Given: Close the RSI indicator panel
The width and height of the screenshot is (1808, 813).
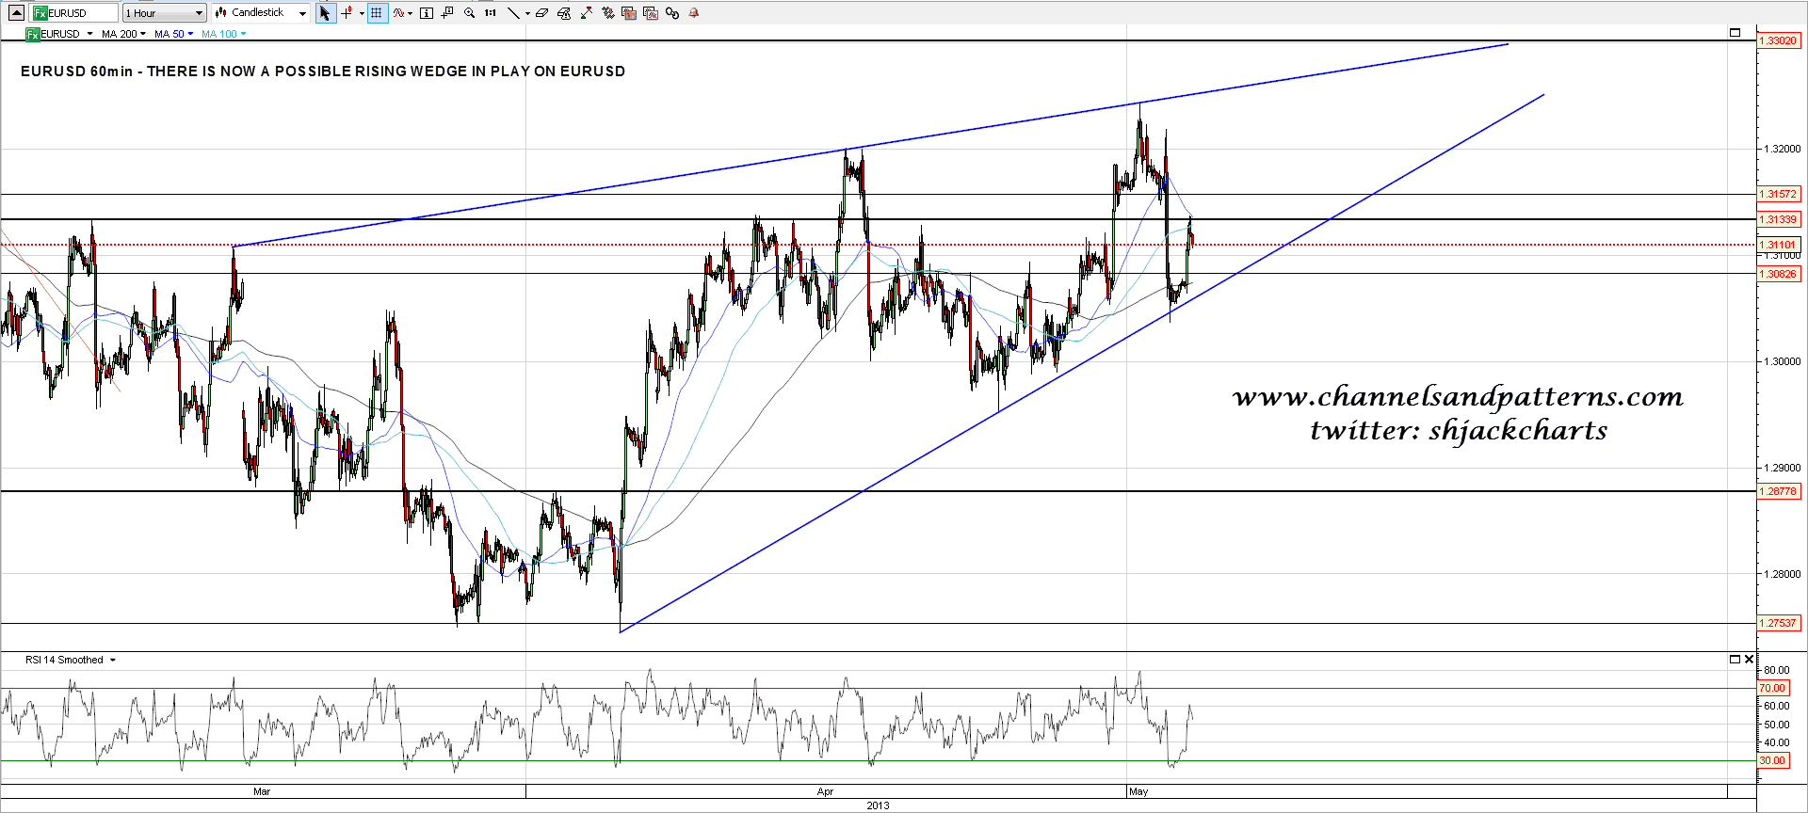Looking at the screenshot, I should pyautogui.click(x=1749, y=660).
